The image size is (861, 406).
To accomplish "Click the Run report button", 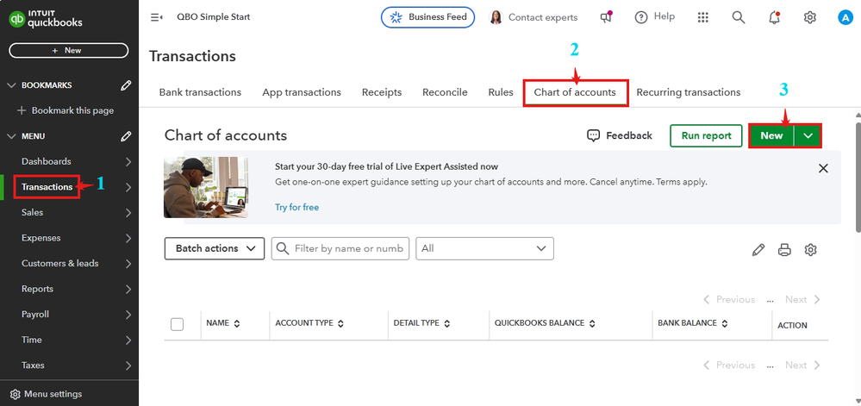I will (x=706, y=135).
